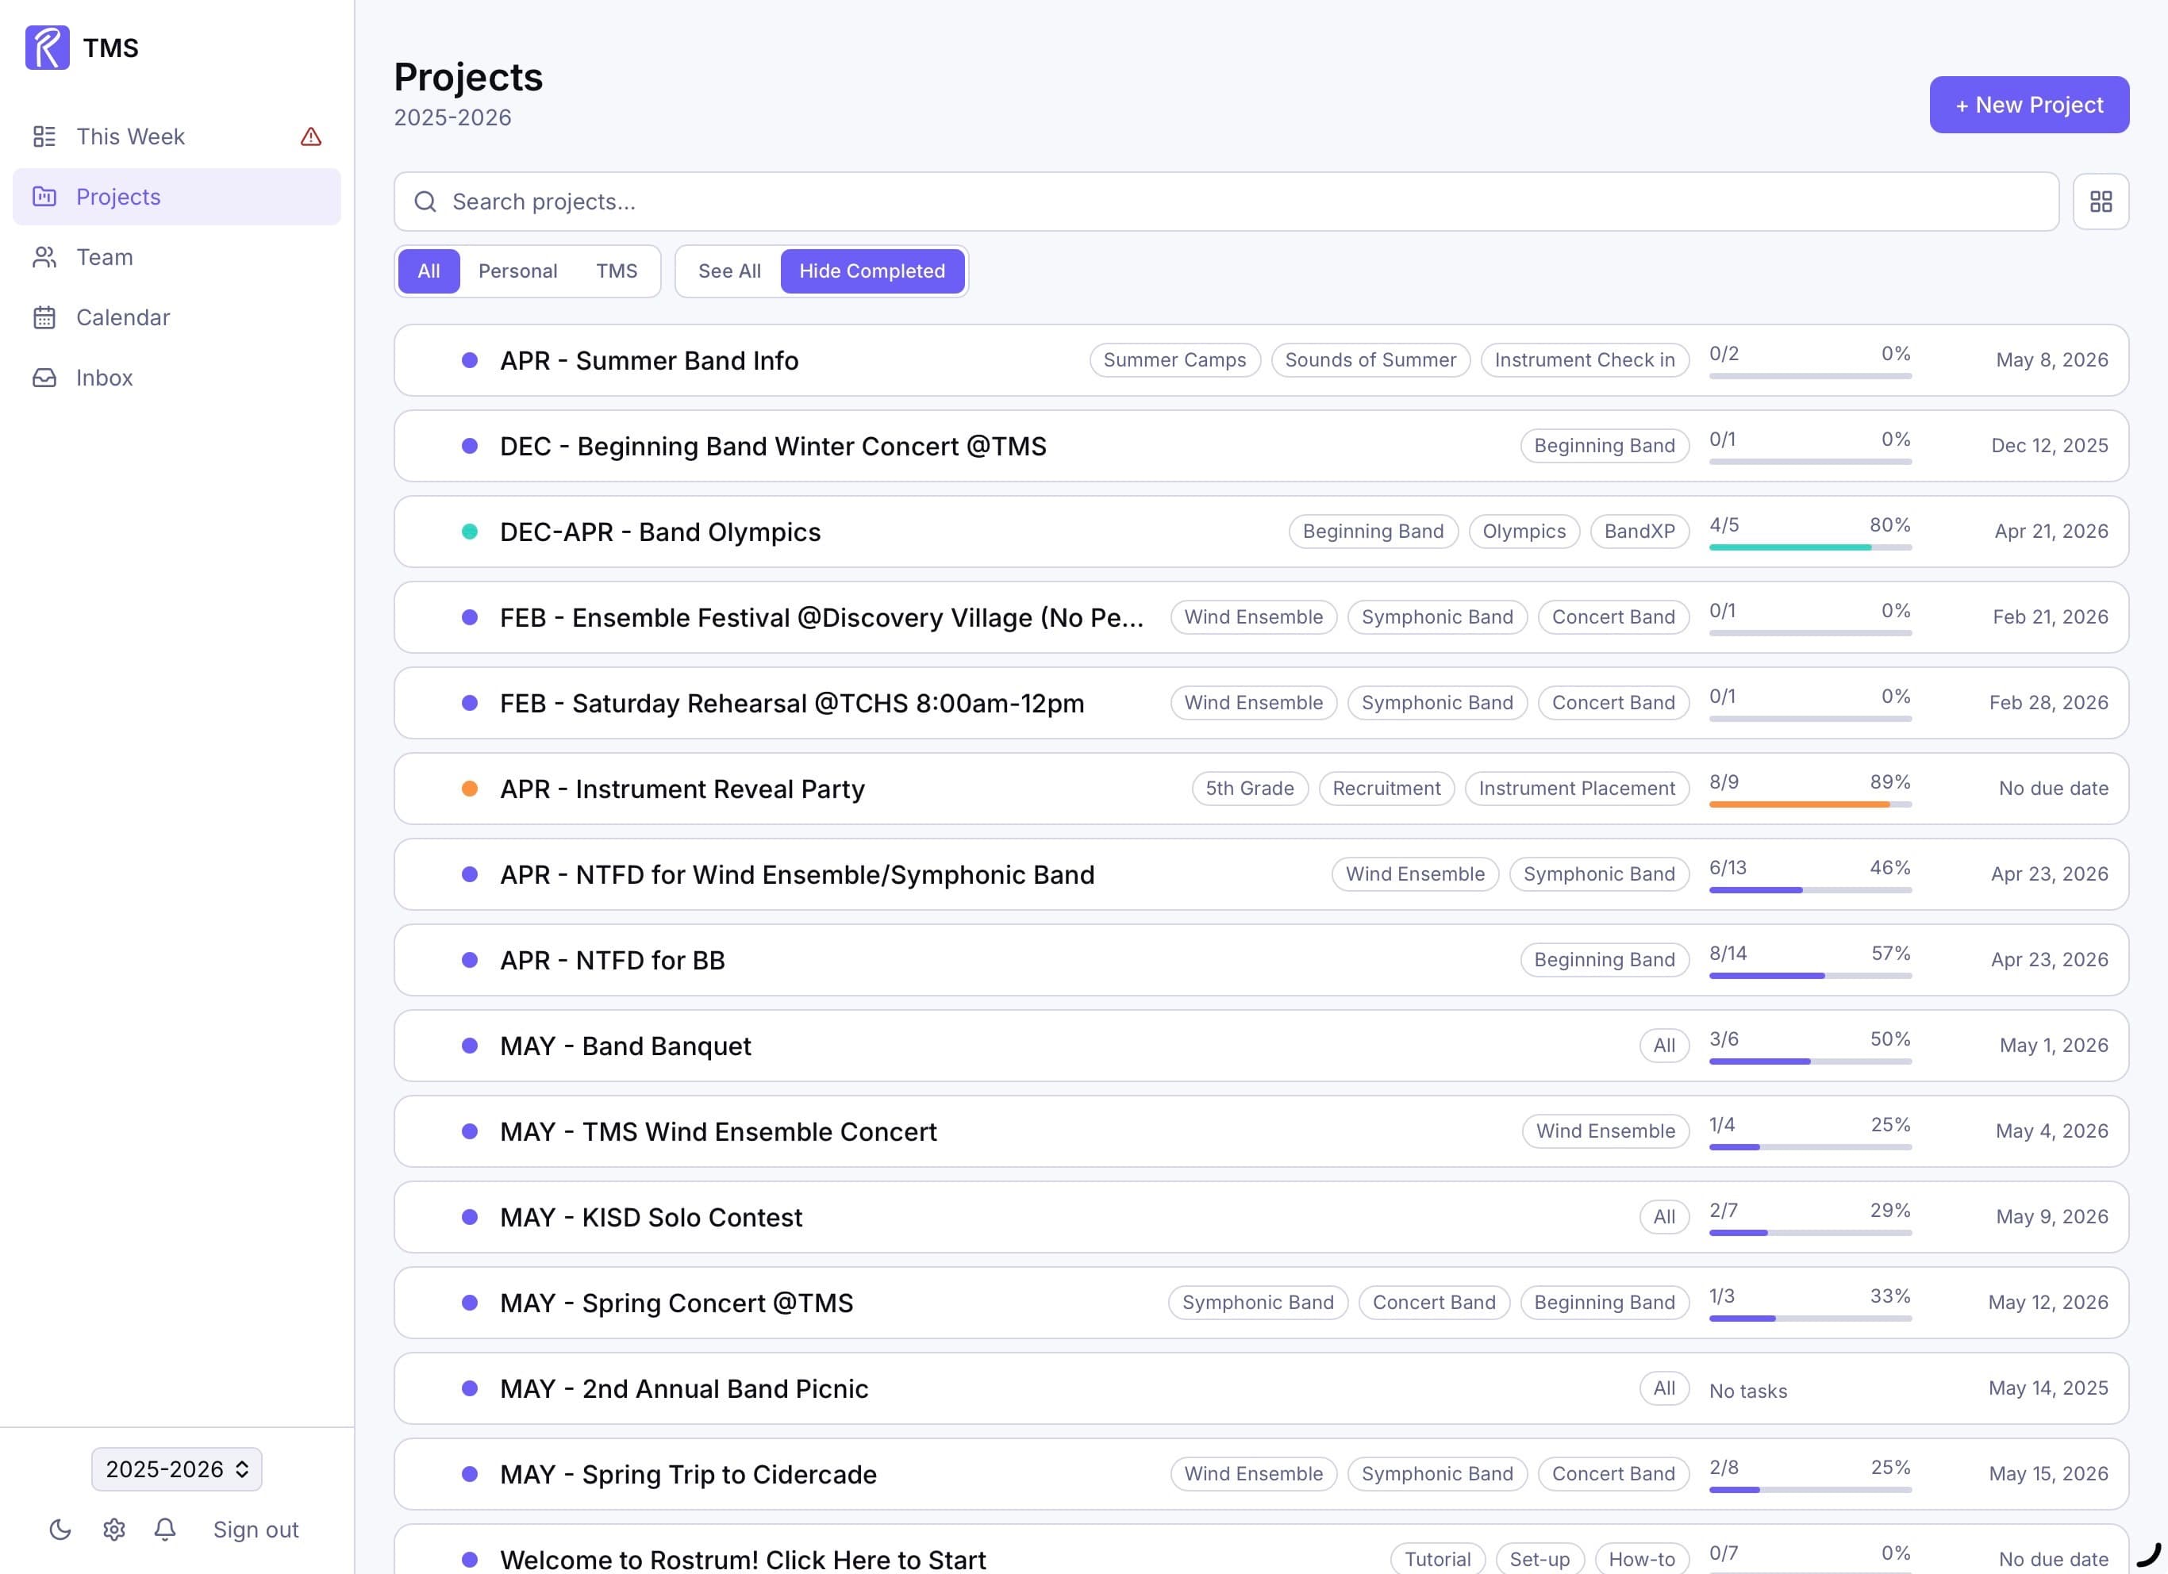Image resolution: width=2168 pixels, height=1574 pixels.
Task: Filter projects by TMS
Action: (617, 271)
